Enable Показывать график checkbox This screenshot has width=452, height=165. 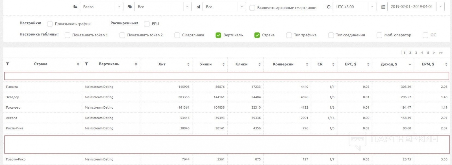50,24
